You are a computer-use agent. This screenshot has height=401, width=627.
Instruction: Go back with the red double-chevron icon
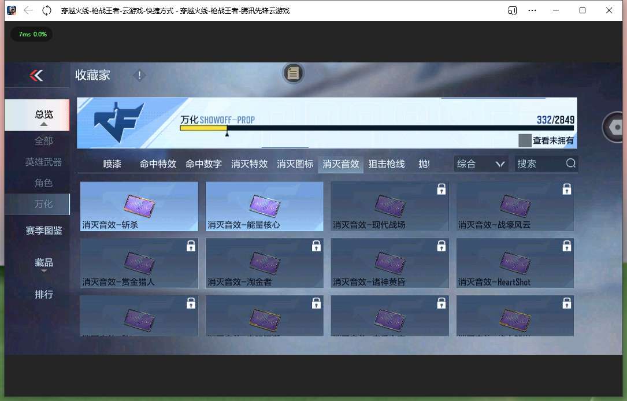click(36, 75)
